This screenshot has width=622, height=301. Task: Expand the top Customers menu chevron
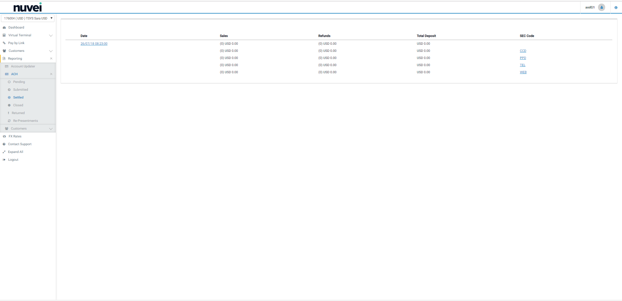pos(51,51)
